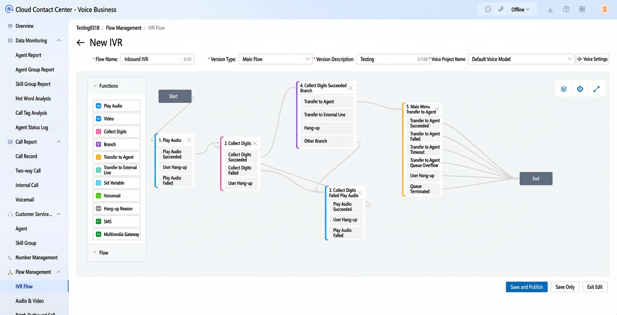Click the Video function icon
Screen dimensions: 617x315
99,119
